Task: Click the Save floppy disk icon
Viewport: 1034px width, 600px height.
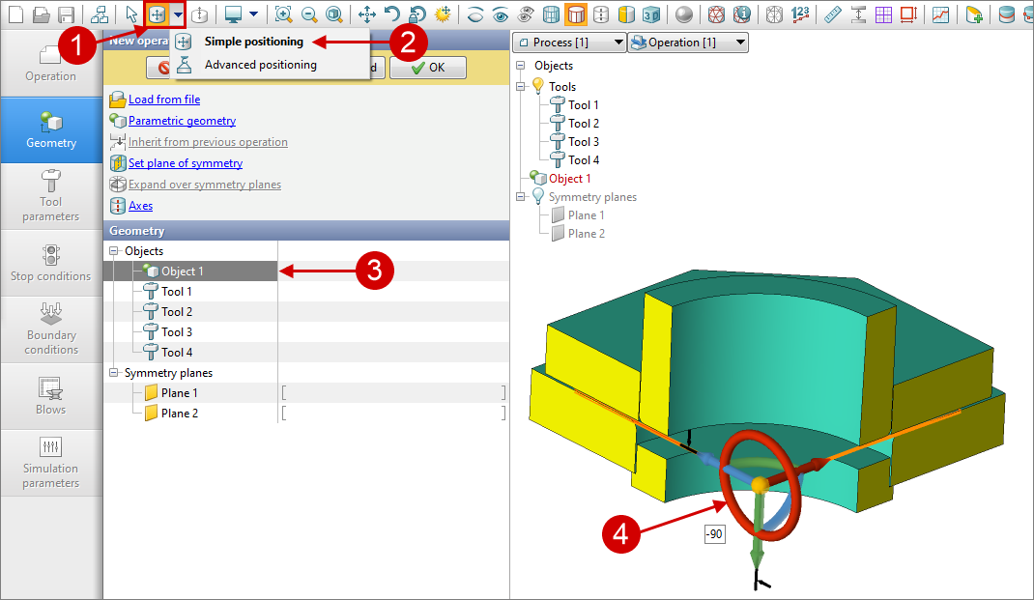Action: click(66, 14)
